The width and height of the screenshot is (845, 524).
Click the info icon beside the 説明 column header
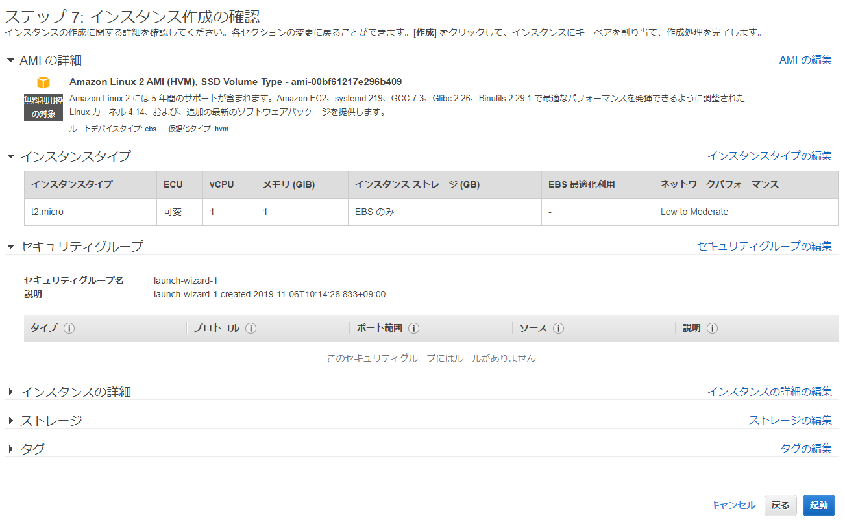point(712,329)
